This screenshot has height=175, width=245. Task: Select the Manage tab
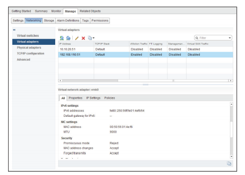click(x=70, y=11)
